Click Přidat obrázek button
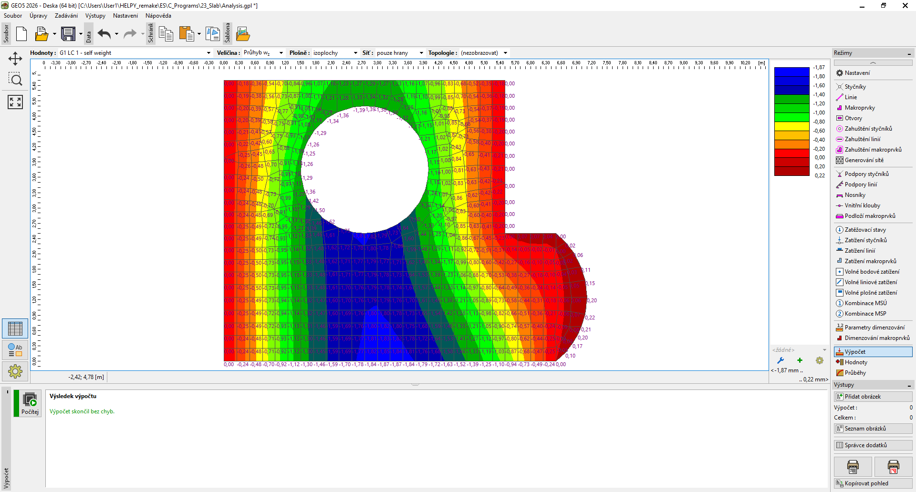Image resolution: width=916 pixels, height=492 pixels. click(873, 397)
